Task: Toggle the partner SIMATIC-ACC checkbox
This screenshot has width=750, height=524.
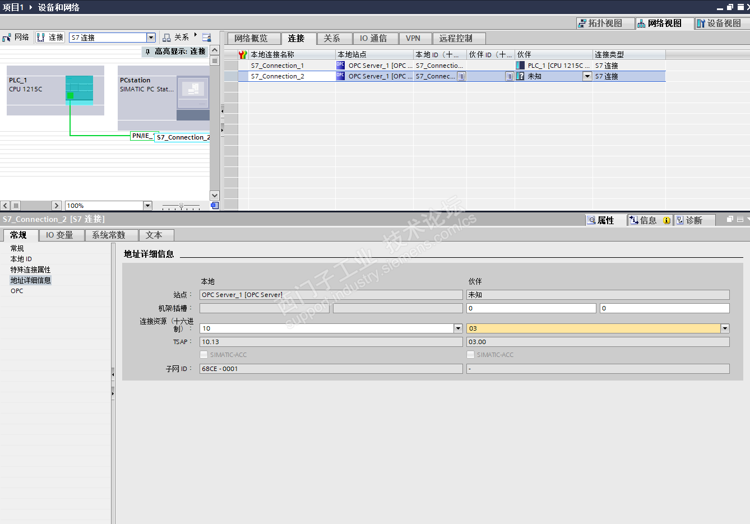Action: tap(470, 355)
